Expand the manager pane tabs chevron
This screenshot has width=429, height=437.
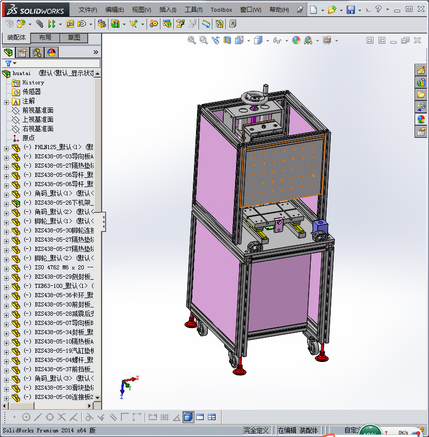(96, 52)
